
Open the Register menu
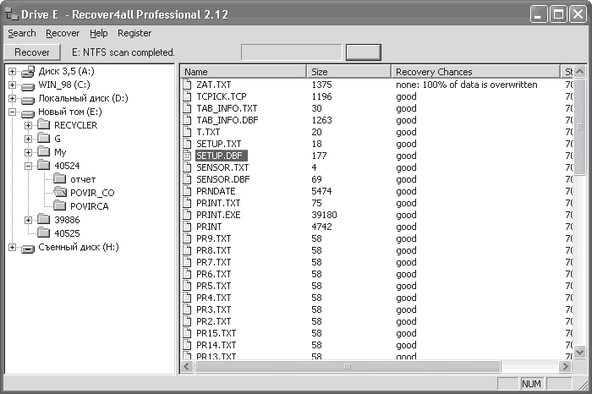click(x=134, y=33)
